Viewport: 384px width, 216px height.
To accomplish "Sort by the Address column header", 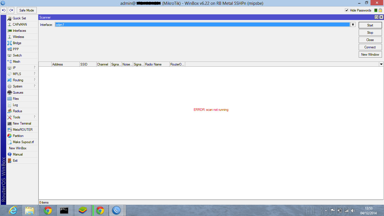I will click(66, 64).
